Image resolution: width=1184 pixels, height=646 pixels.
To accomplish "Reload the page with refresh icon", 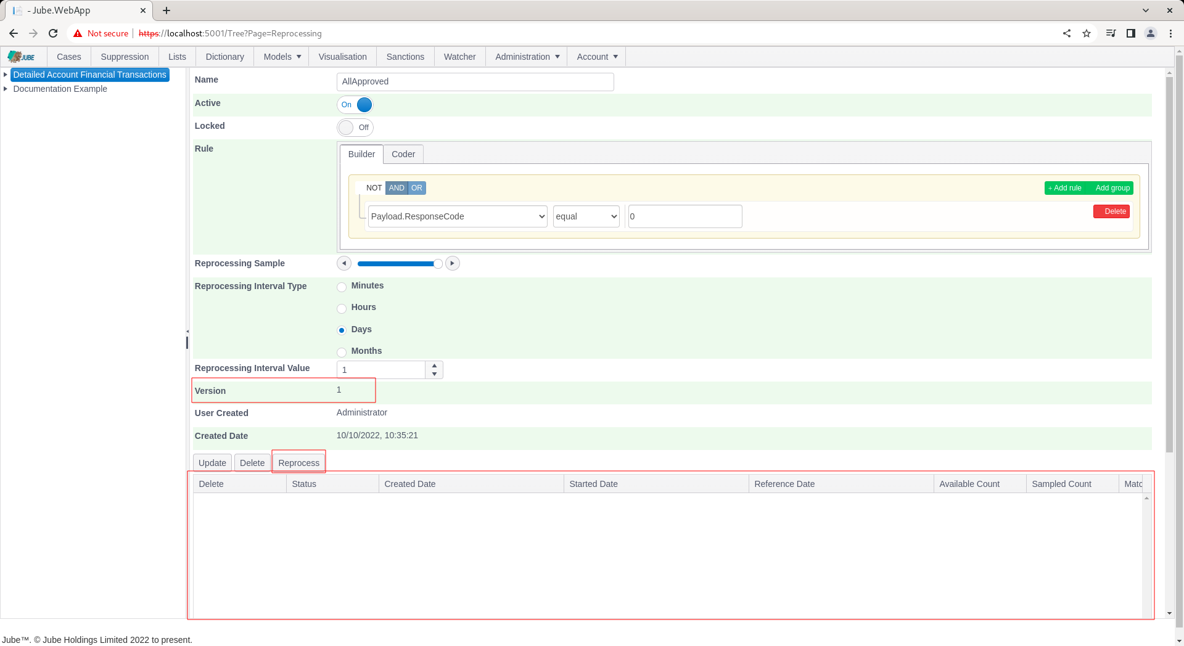I will (x=53, y=33).
